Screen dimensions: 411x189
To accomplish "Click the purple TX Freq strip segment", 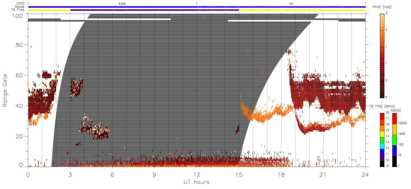I will [x=155, y=10].
